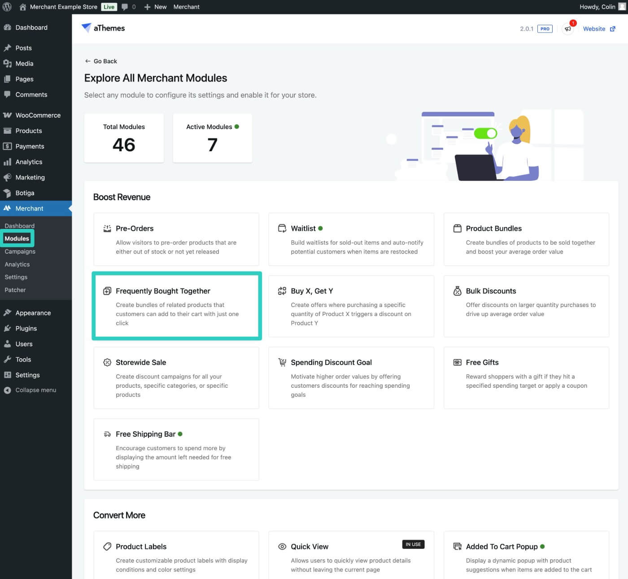Click the Pre-Orders module icon
The image size is (628, 579).
(107, 228)
